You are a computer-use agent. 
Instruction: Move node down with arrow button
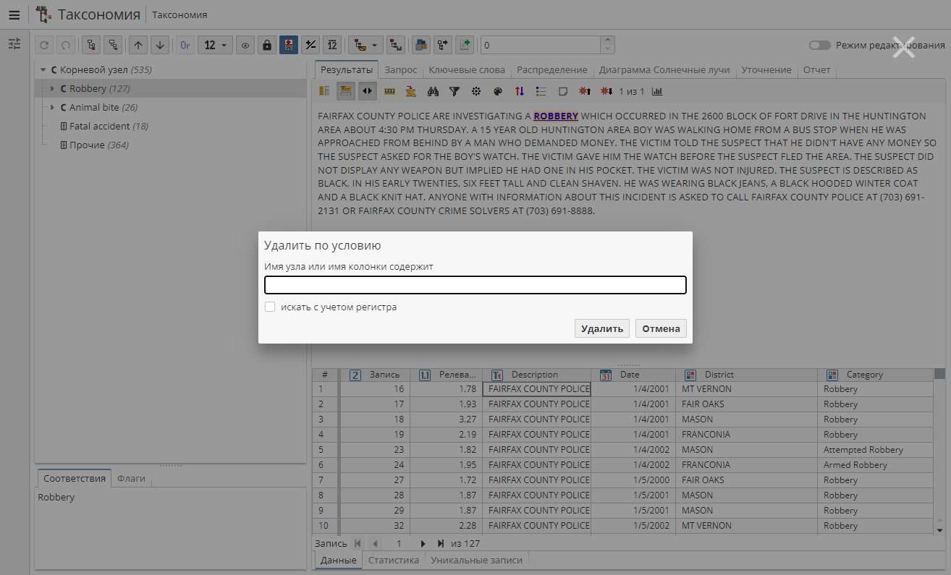(x=160, y=45)
